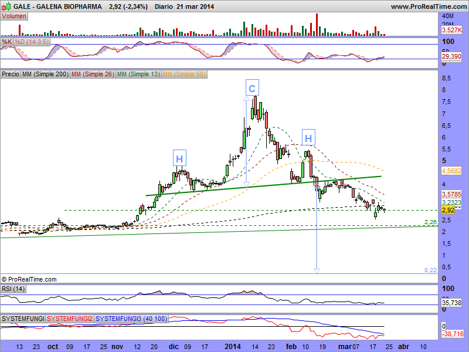Select the SYSTEMFUNGI2 indicator label

[x=70, y=319]
